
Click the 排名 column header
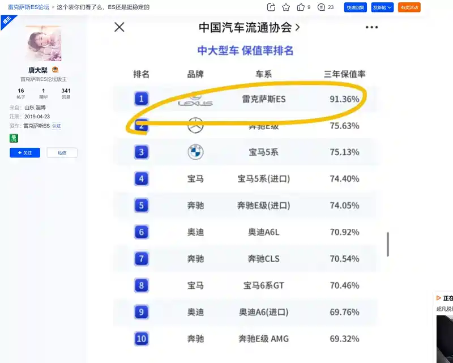coord(141,74)
